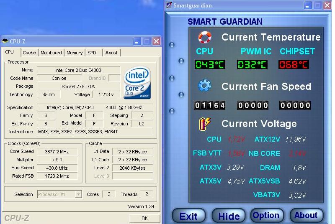Click the VBAT3V reading 3,32V

[297, 195]
